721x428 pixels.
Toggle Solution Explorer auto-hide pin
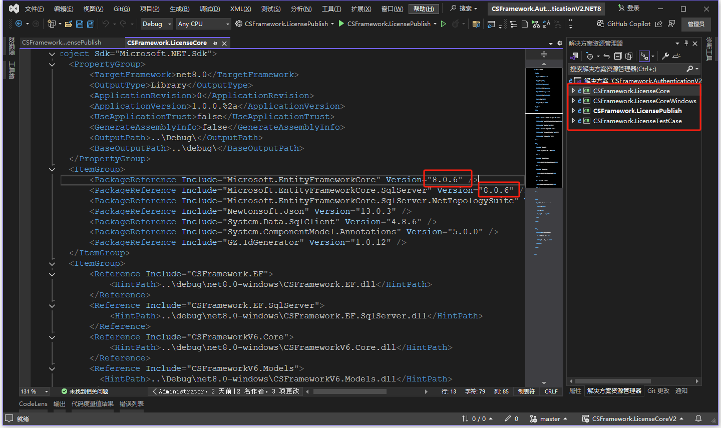[686, 44]
